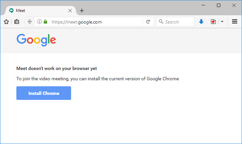Show site information via the info icon
This screenshot has width=242, height=144.
click(x=39, y=22)
